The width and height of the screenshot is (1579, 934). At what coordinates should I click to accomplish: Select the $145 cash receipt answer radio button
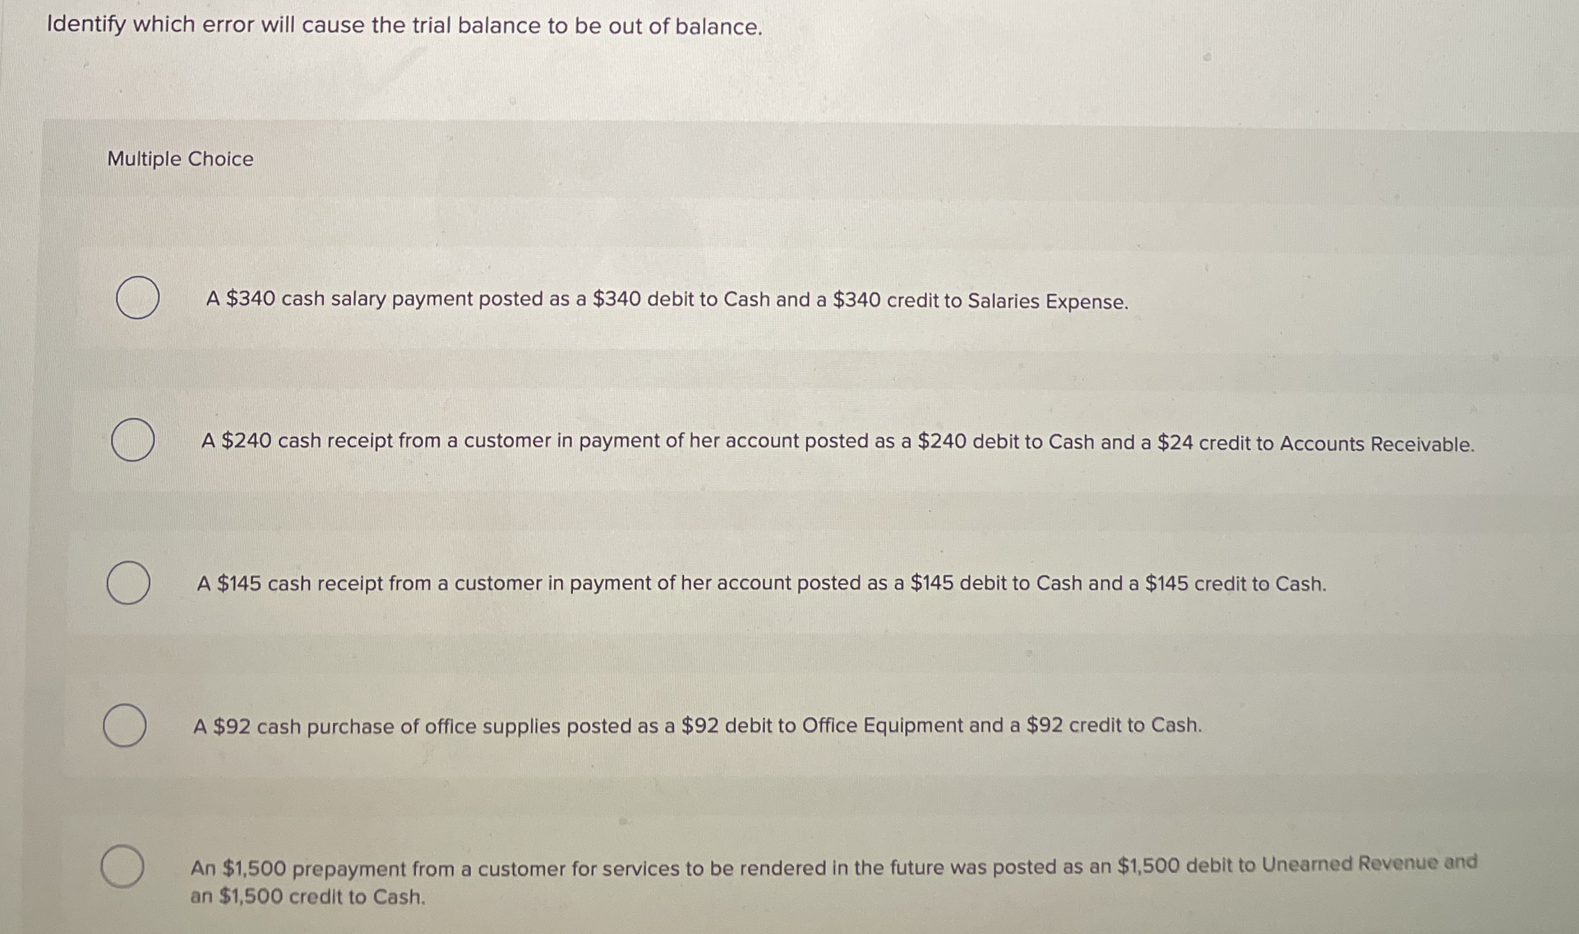130,581
